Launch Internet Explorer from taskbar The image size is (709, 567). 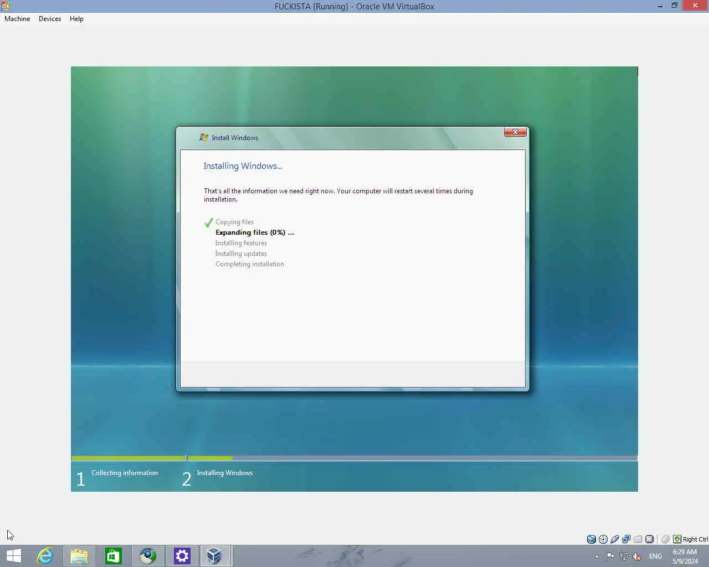point(45,556)
